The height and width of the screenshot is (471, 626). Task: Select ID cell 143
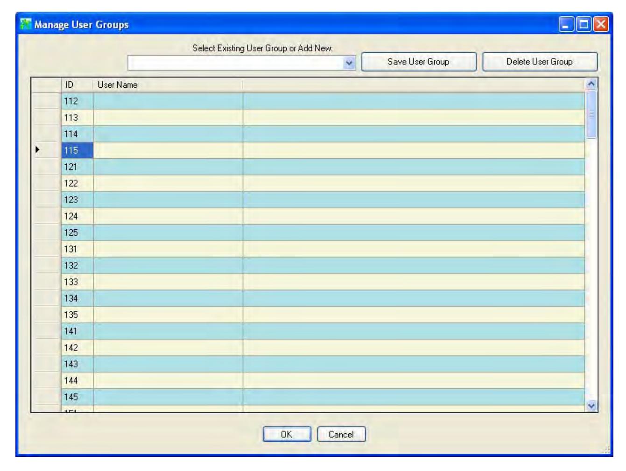coord(77,364)
